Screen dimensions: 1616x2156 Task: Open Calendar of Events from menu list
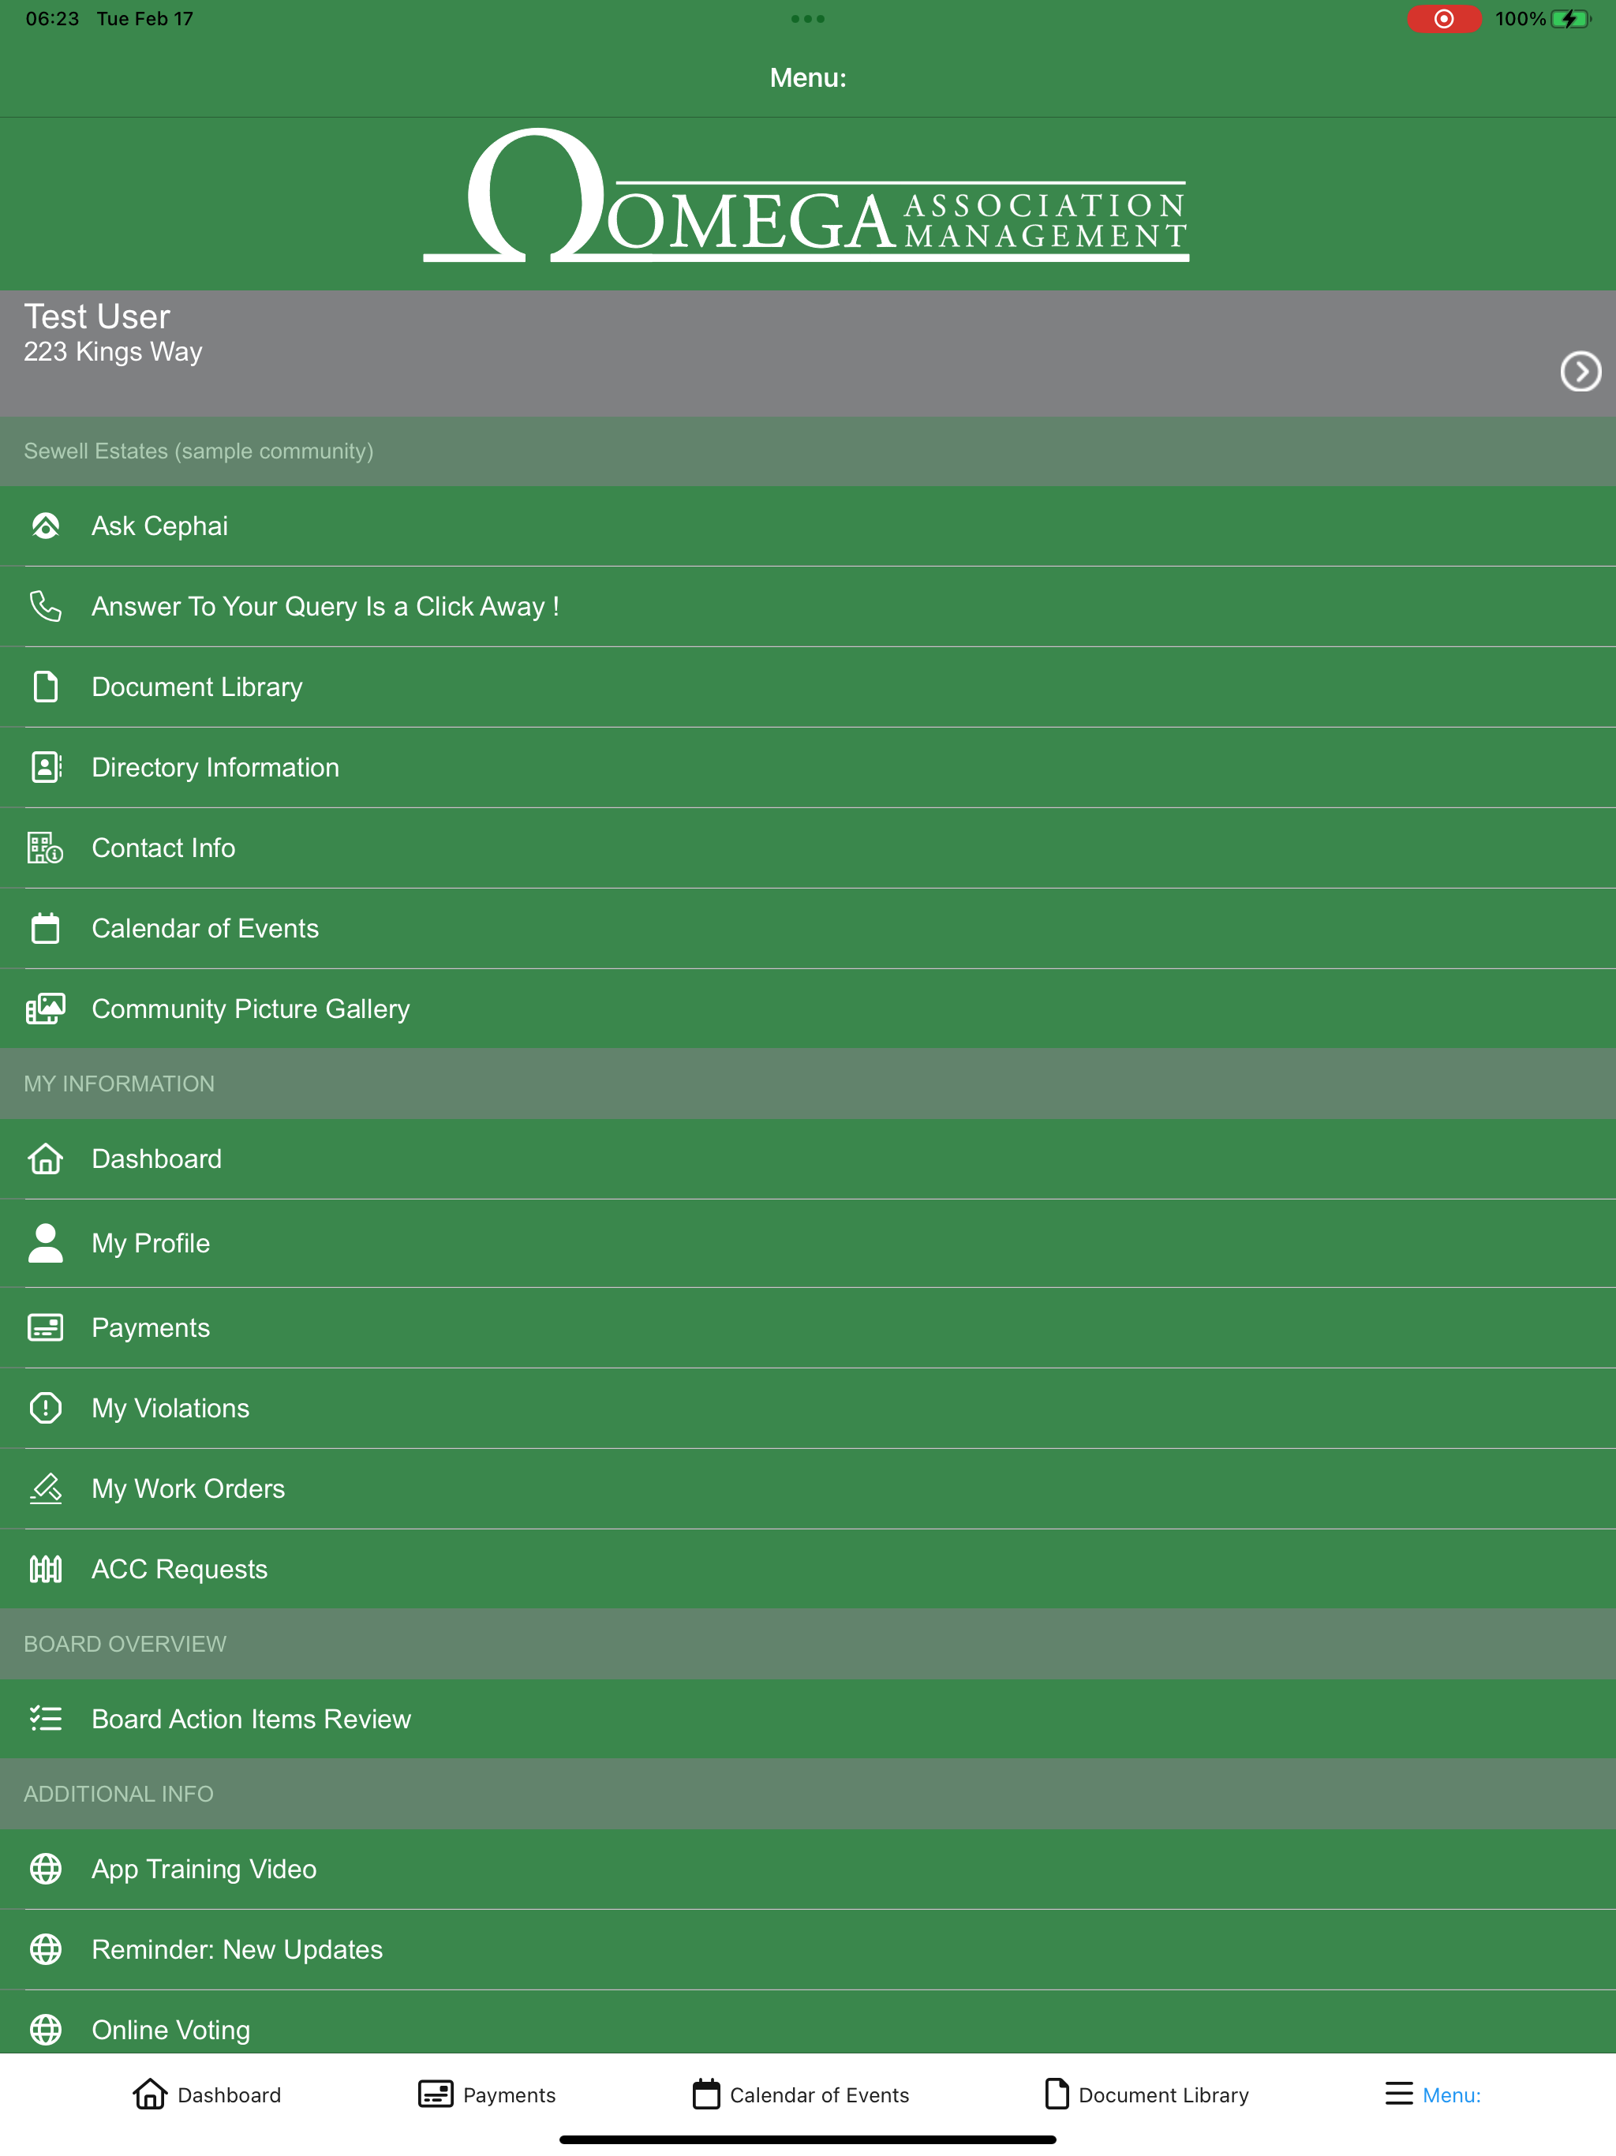(x=808, y=928)
